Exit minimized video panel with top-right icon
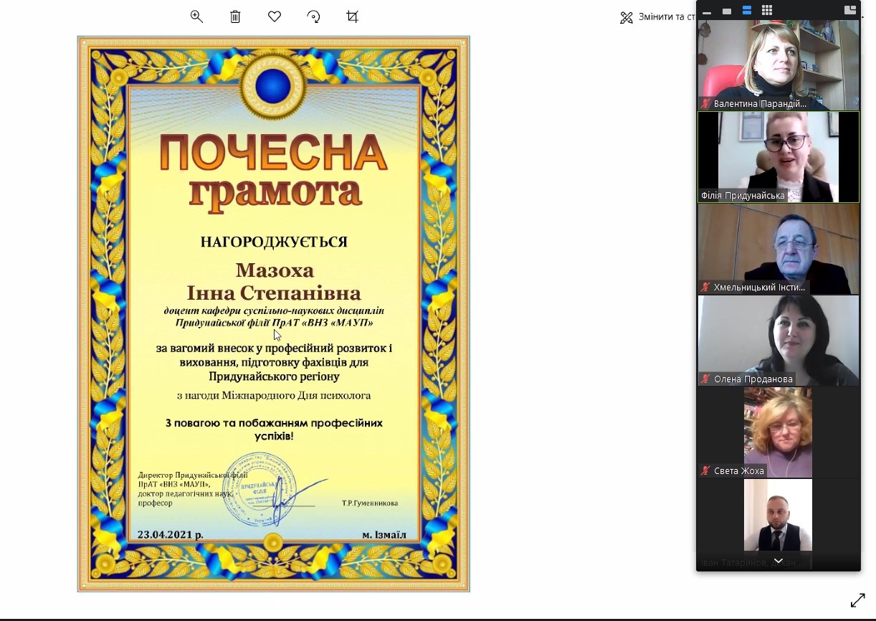The width and height of the screenshot is (876, 621). (x=850, y=10)
